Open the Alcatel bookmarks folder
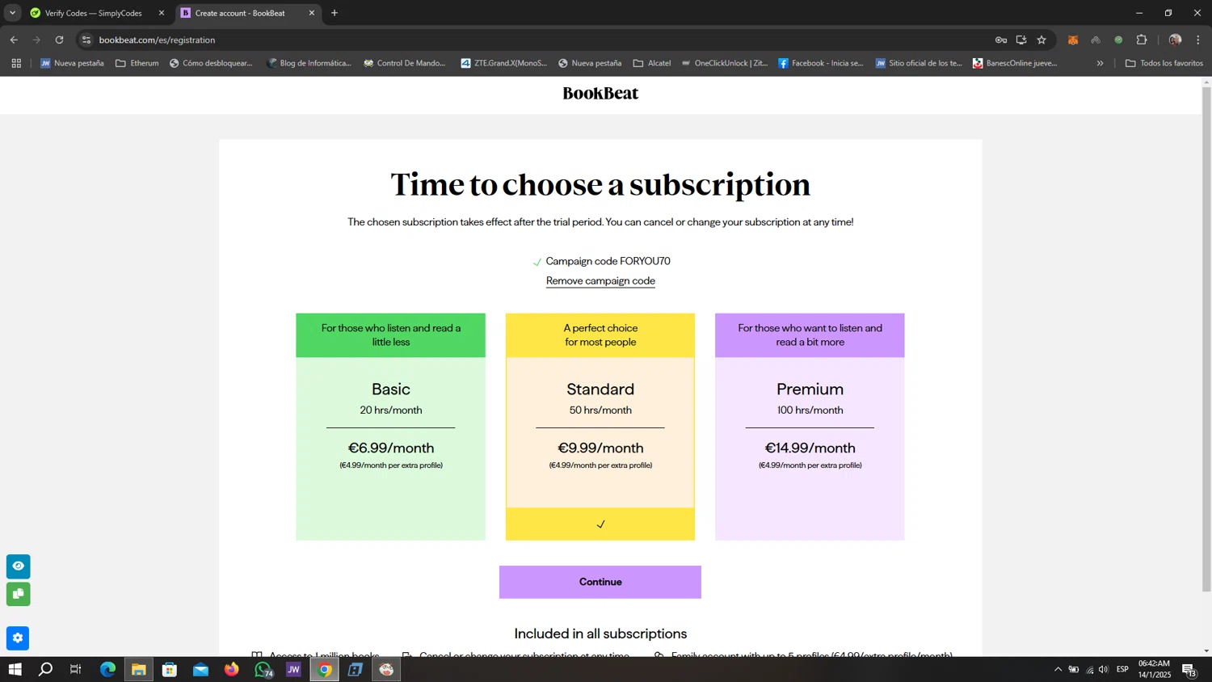The height and width of the screenshot is (682, 1212). click(x=652, y=63)
